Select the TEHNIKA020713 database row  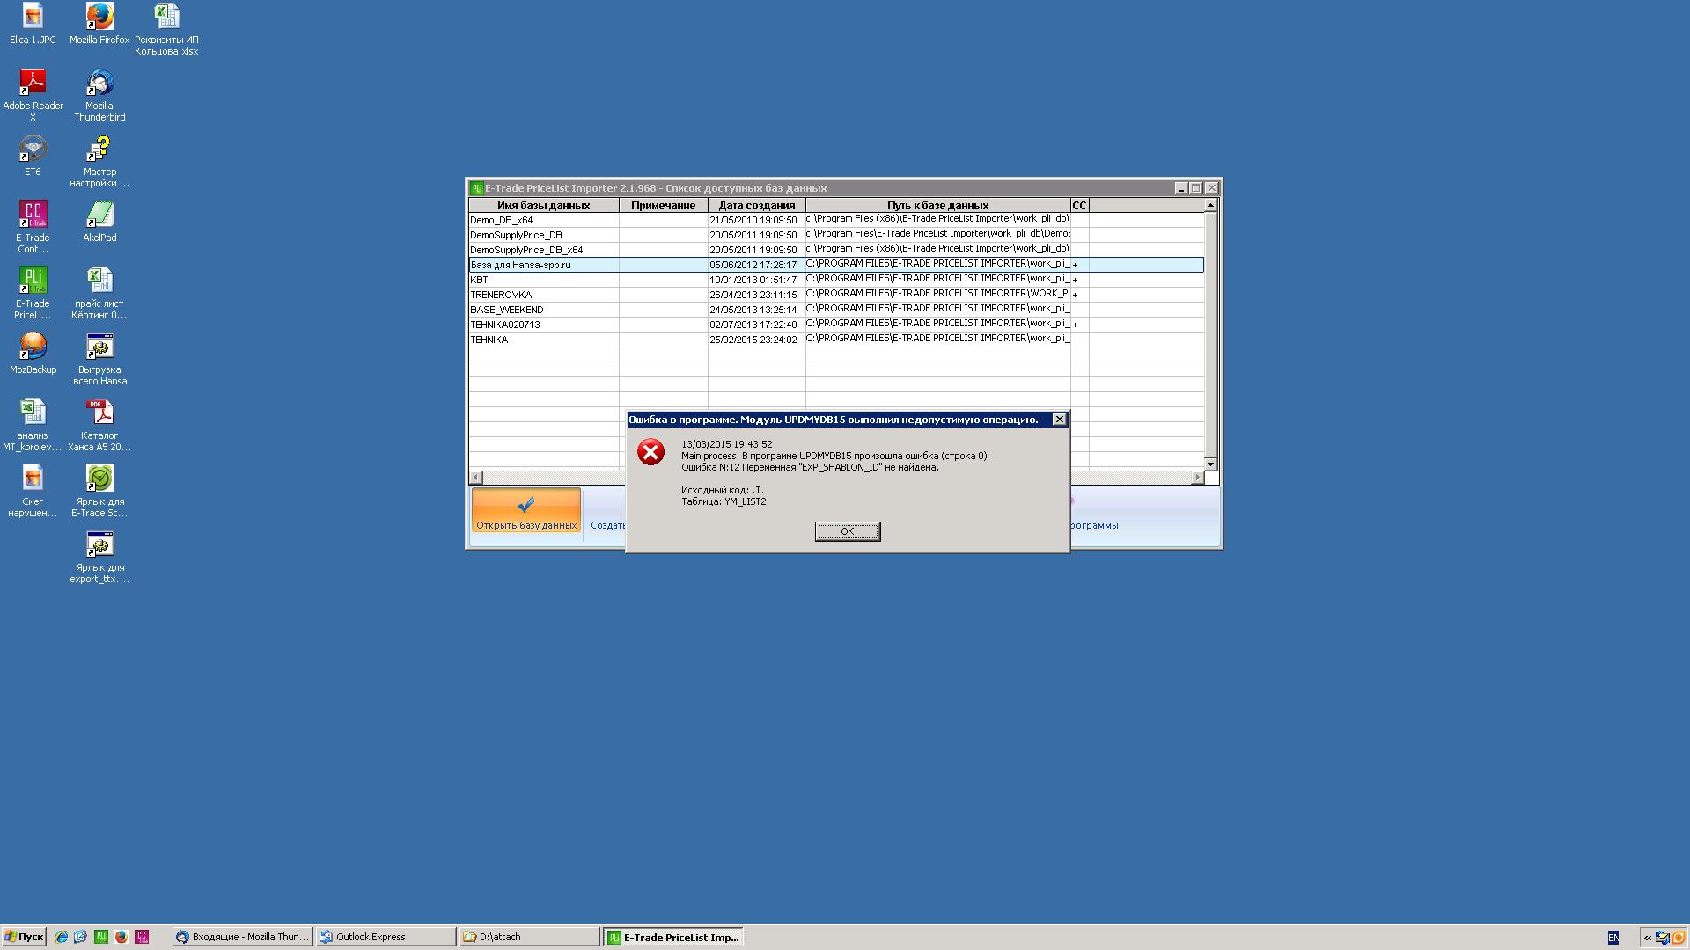pos(836,325)
